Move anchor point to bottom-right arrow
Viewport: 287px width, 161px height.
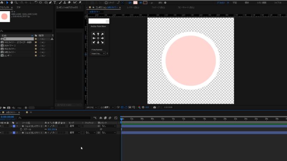(102, 42)
